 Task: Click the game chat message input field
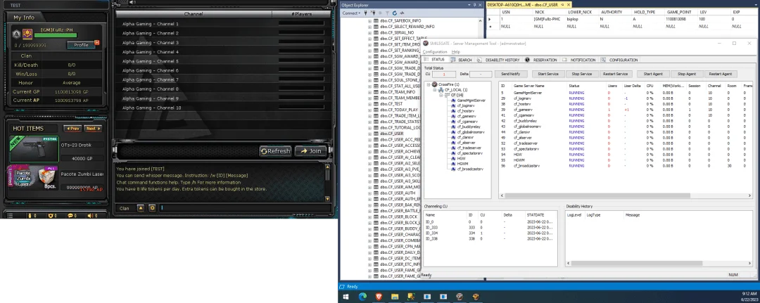[246, 208]
